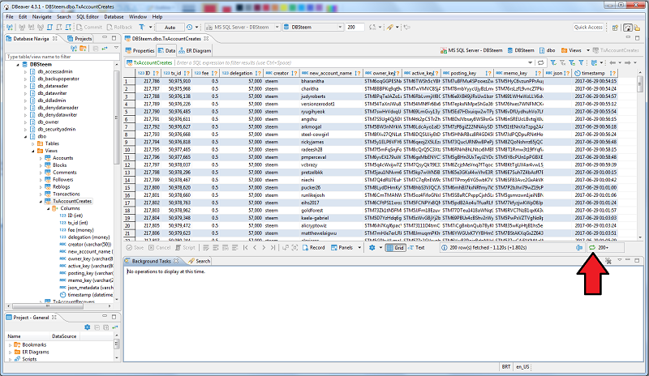Click the DBSteem breadcrumb link
Image resolution: width=649 pixels, height=376 pixels.
(x=521, y=50)
